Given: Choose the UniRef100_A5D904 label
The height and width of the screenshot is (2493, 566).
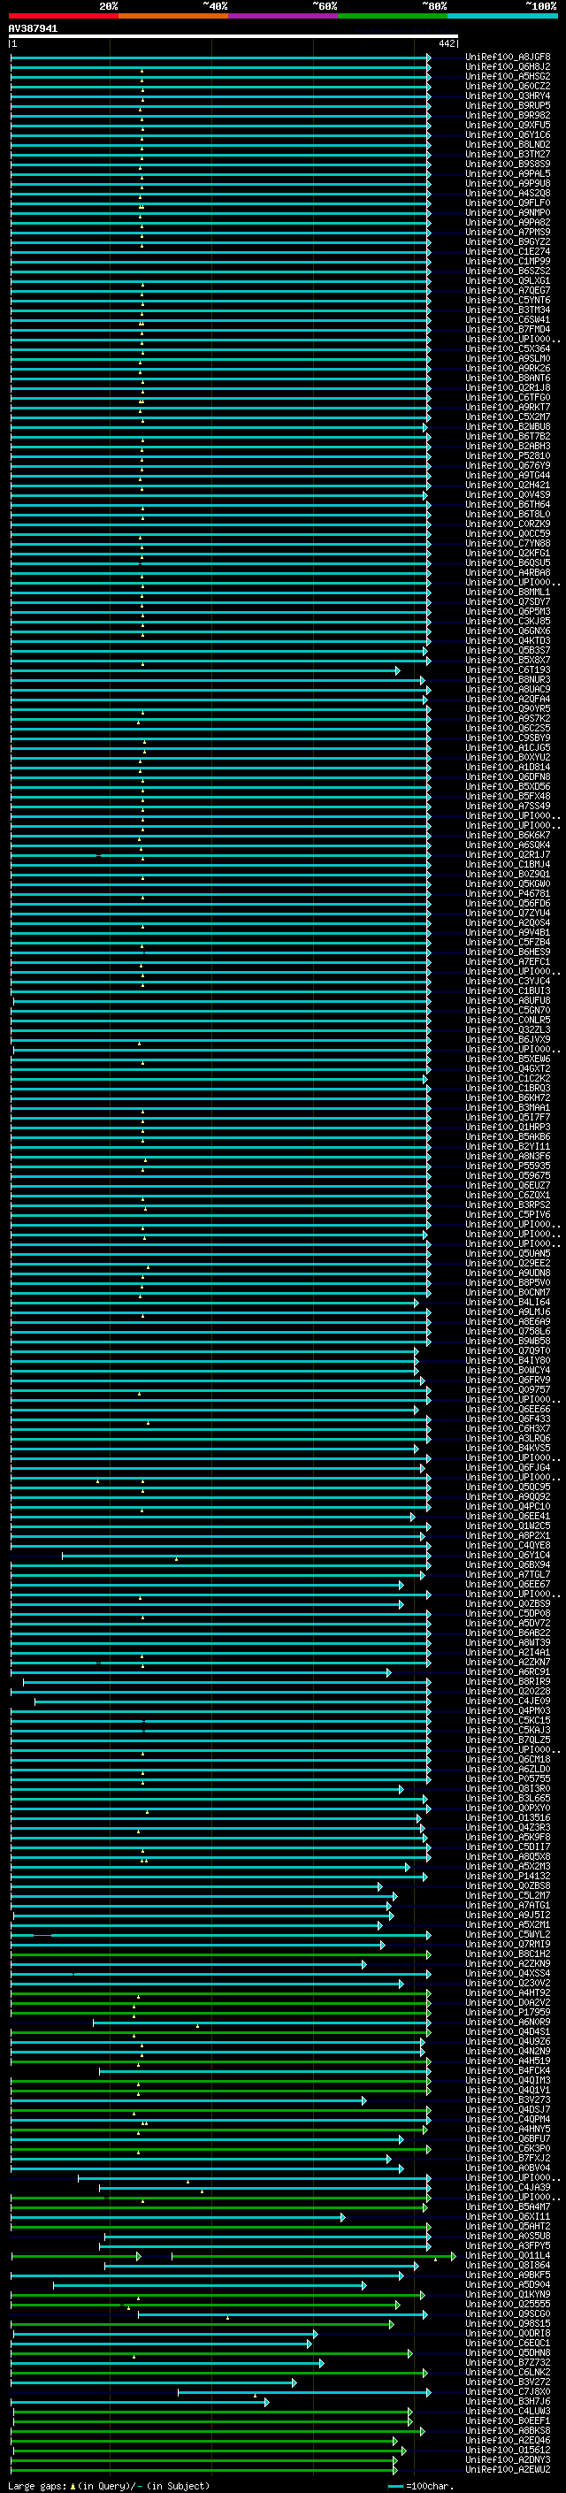Looking at the screenshot, I should [x=508, y=2284].
